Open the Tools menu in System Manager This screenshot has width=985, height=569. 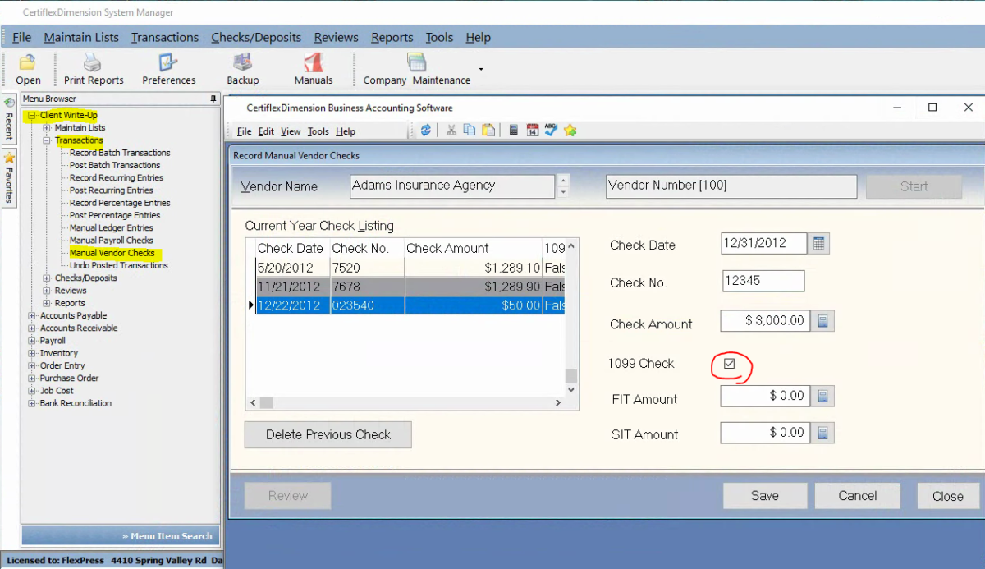tap(438, 37)
